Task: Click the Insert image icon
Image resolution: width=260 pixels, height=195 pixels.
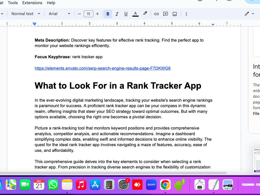Action: point(175,14)
